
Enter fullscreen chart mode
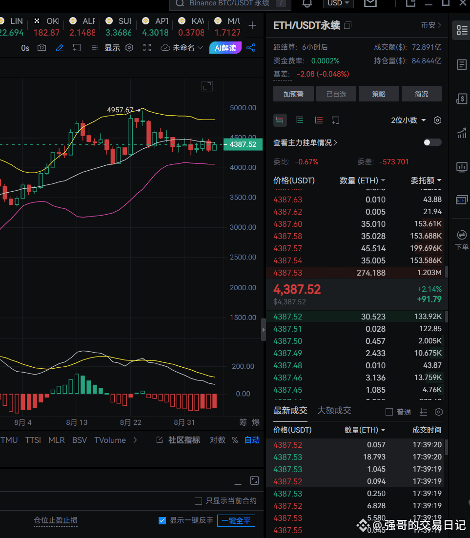(x=147, y=48)
